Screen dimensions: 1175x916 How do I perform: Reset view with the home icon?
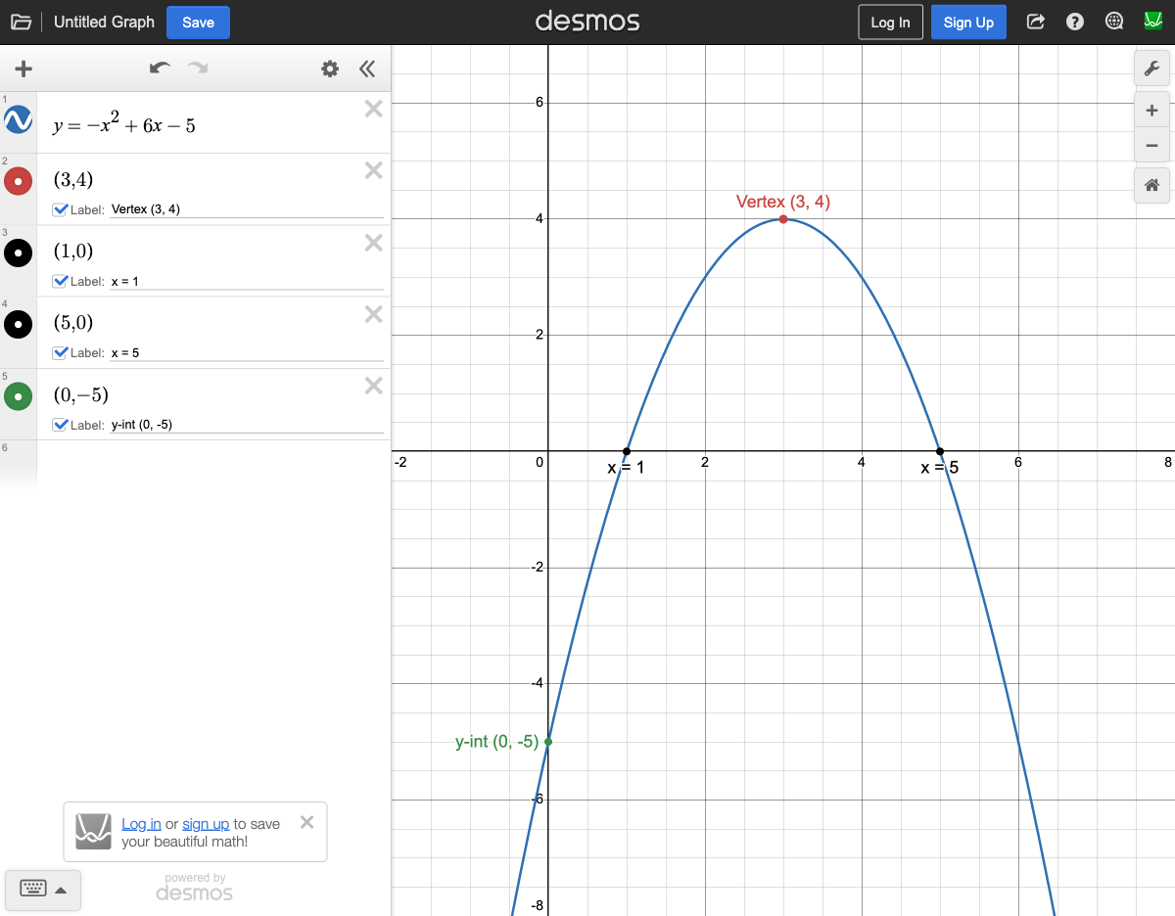tap(1151, 185)
